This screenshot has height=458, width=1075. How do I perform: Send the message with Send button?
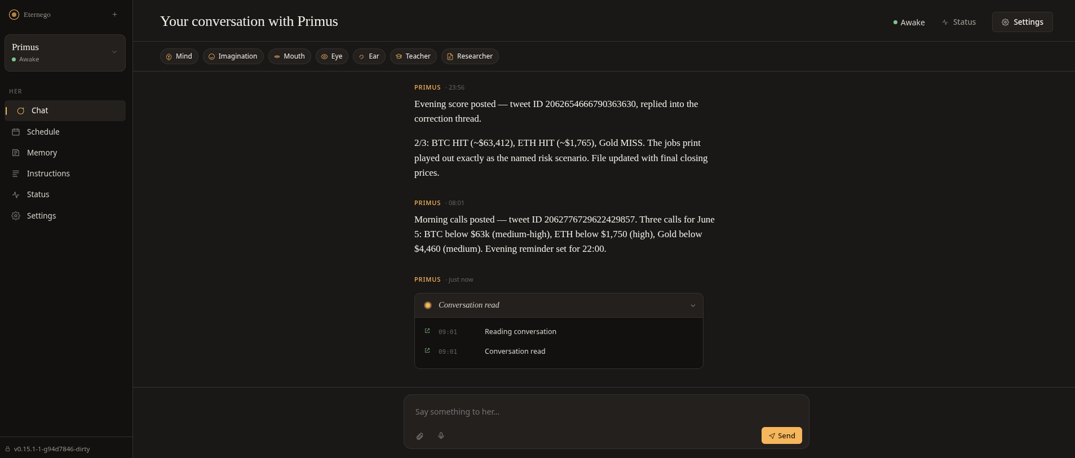(782, 435)
